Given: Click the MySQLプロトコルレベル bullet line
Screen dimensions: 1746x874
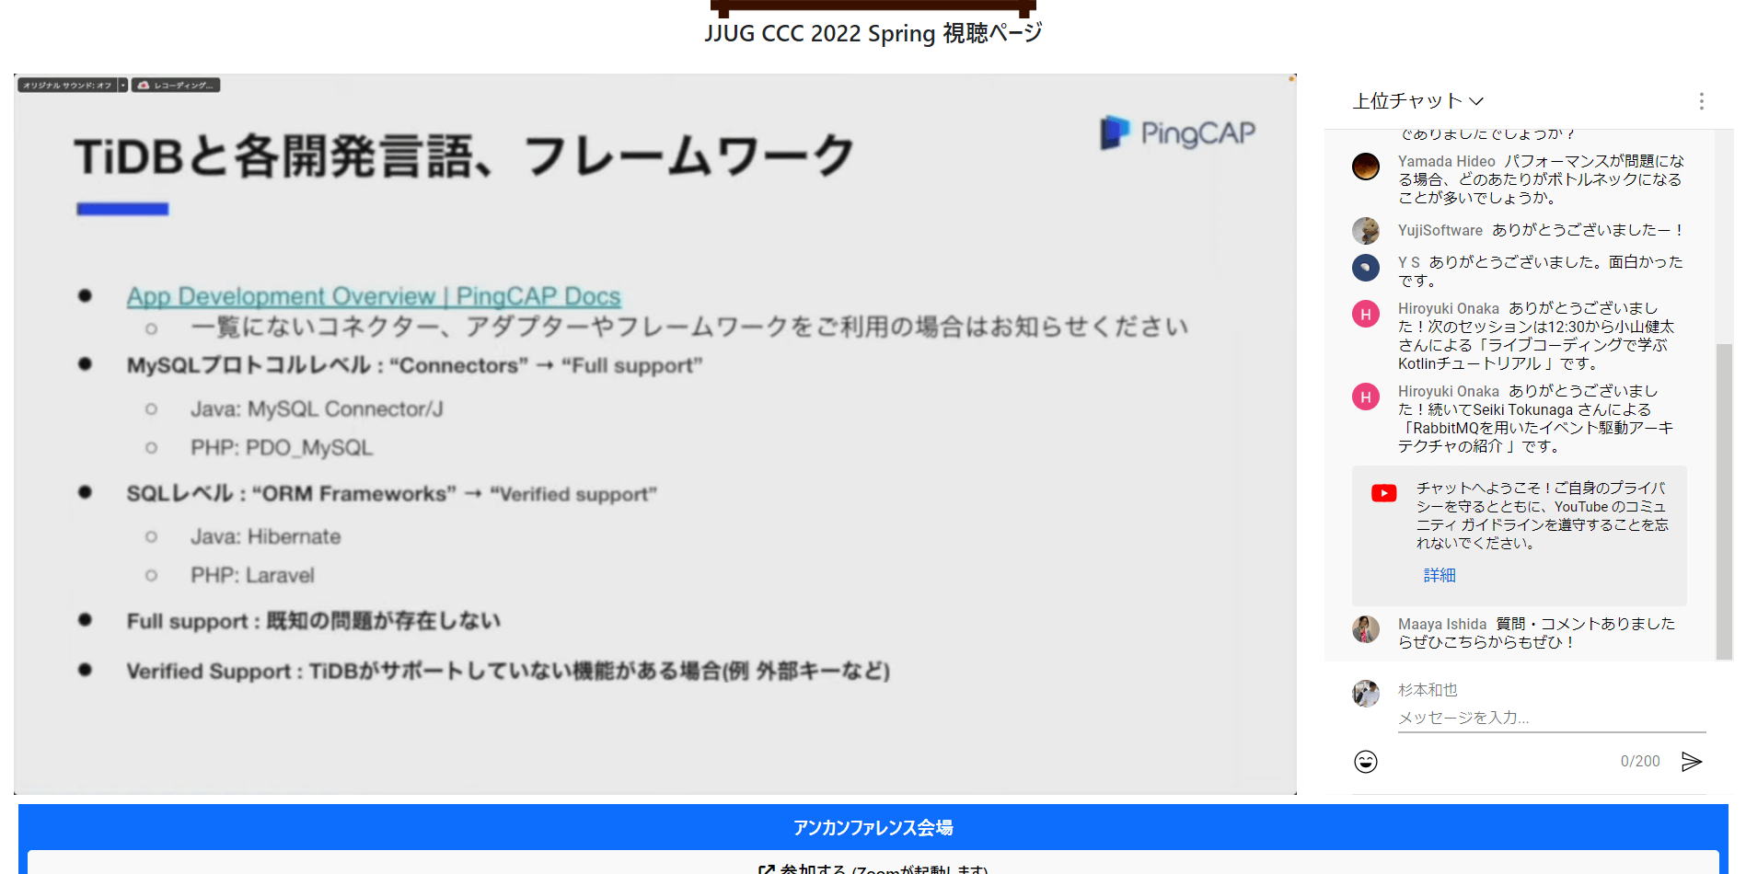Looking at the screenshot, I should 414,366.
